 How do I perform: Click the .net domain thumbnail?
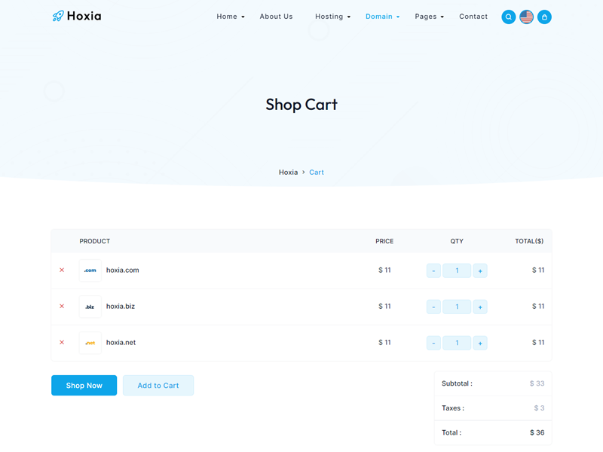pos(90,343)
